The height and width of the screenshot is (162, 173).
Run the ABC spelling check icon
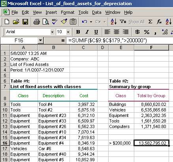(x=55, y=22)
